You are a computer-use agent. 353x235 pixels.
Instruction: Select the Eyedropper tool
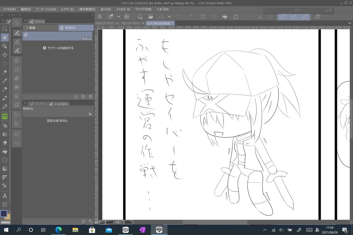(5, 80)
